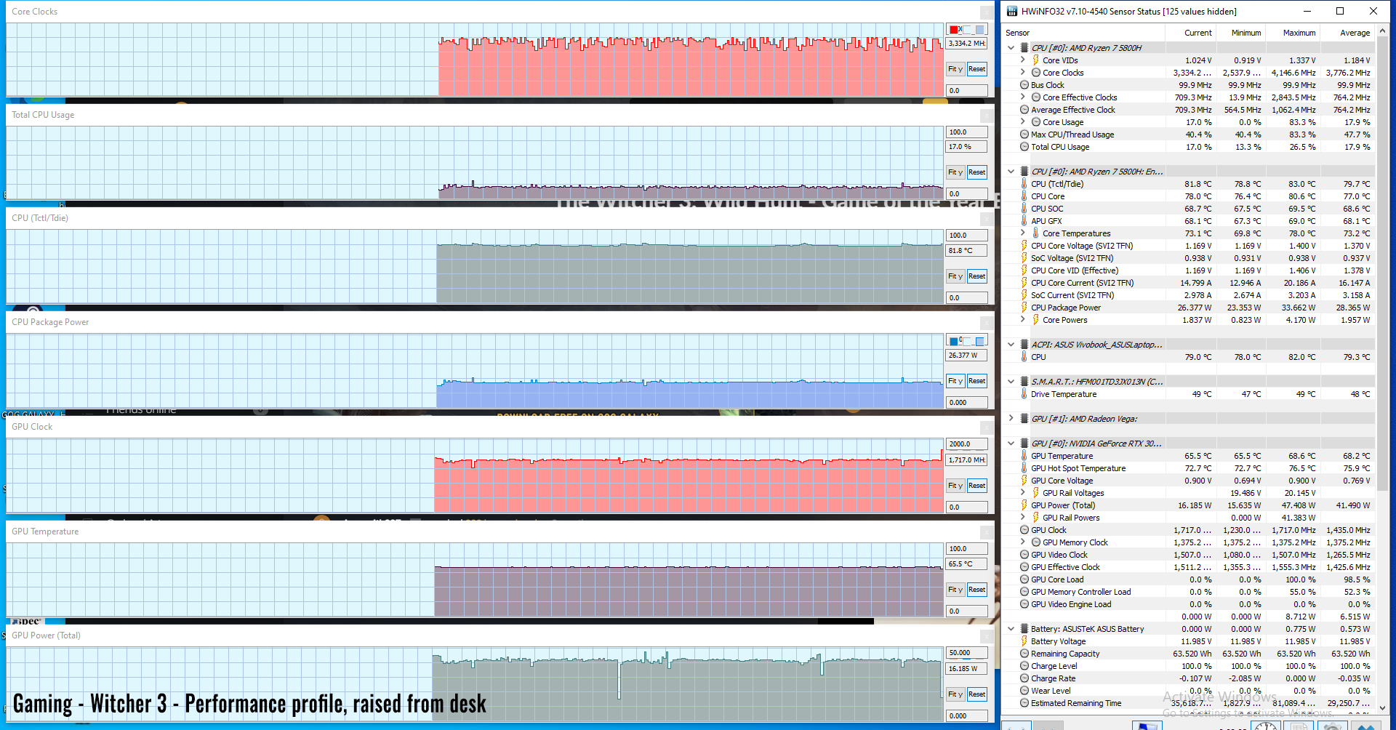Click the Reset button in the Core Clocks graph
This screenshot has width=1396, height=730.
(x=976, y=69)
